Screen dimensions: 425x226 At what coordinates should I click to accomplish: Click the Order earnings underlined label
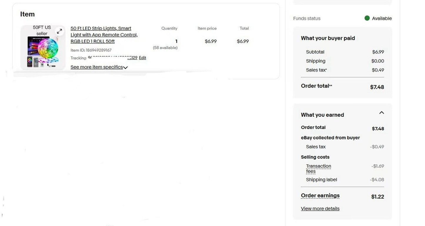point(320,196)
